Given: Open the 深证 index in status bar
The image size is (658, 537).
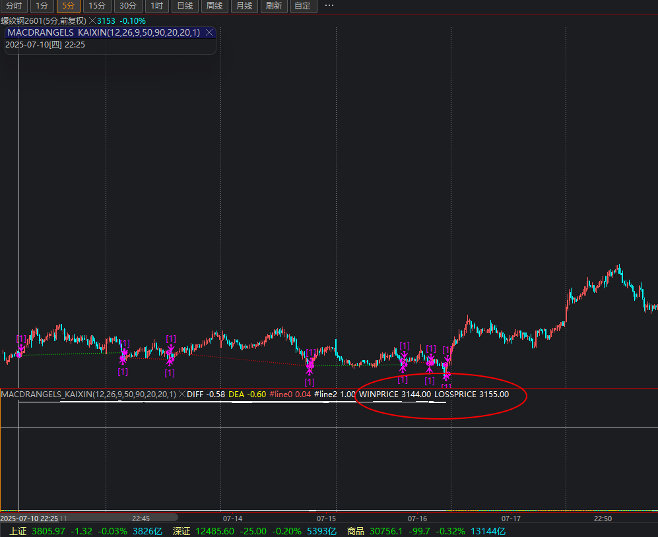Looking at the screenshot, I should click(x=181, y=531).
